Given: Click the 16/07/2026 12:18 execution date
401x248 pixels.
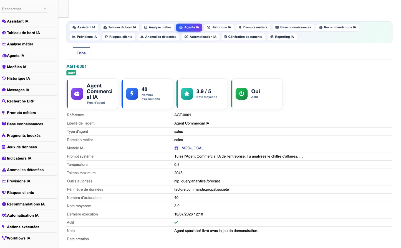Looking at the screenshot, I should tap(189, 214).
